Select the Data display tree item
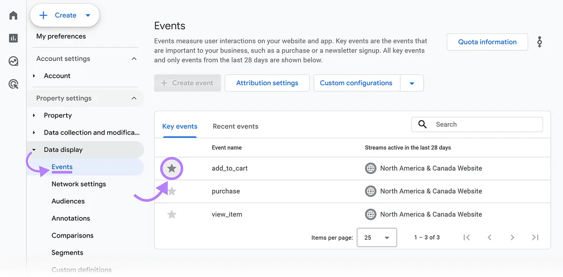563x277 pixels. point(63,150)
